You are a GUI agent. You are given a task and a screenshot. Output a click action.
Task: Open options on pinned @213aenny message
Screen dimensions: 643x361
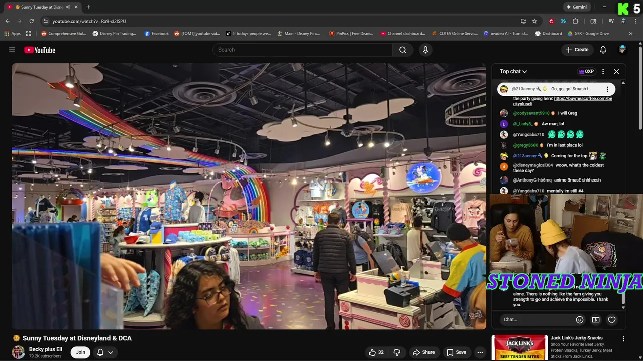click(607, 89)
